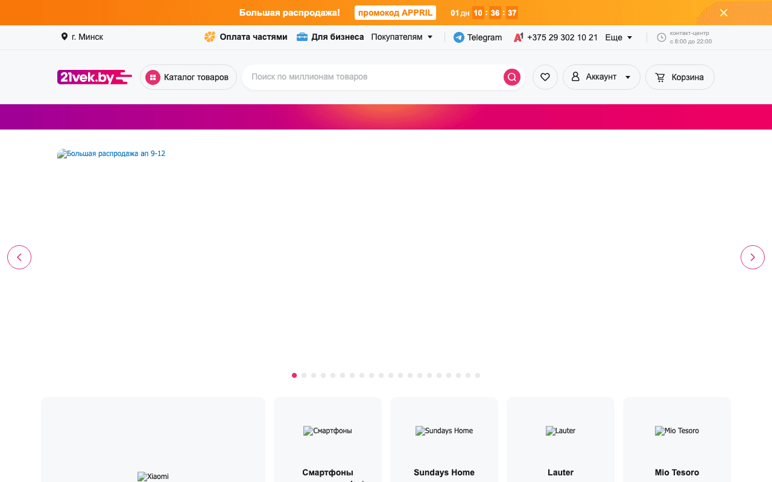772x482 pixels.
Task: Open Каталог товаров menu
Action: point(188,77)
